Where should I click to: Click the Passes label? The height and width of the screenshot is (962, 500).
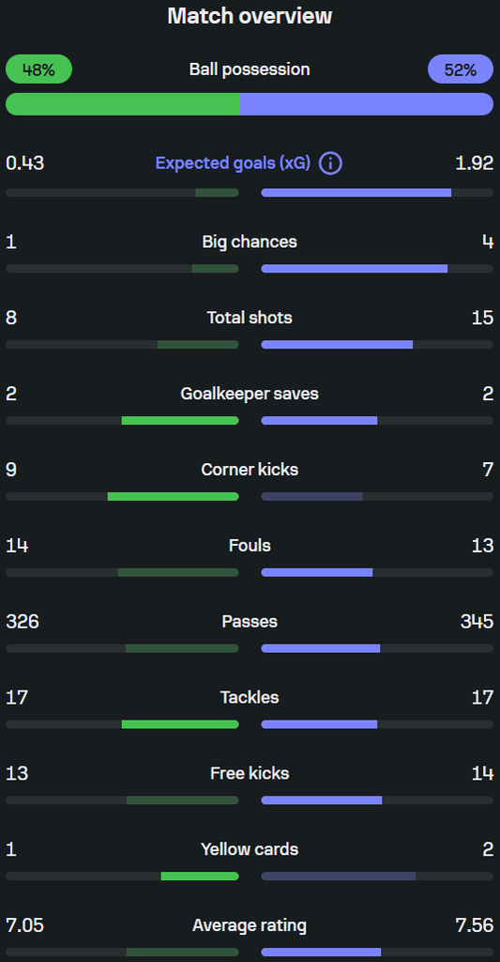(x=250, y=622)
